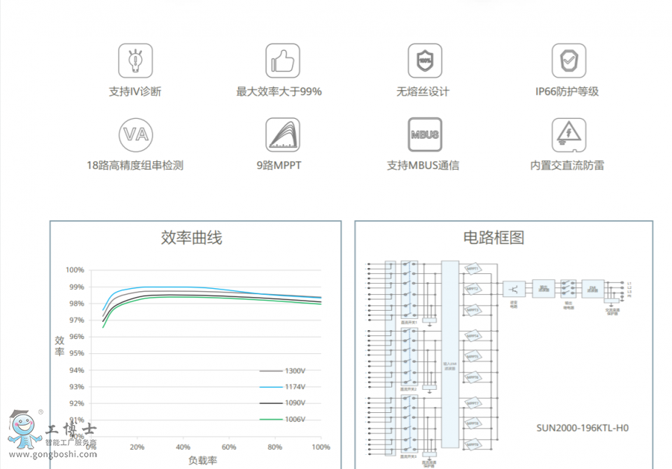Click the lightbulb IV diagnosis icon
The image size is (672, 469).
pos(135,60)
